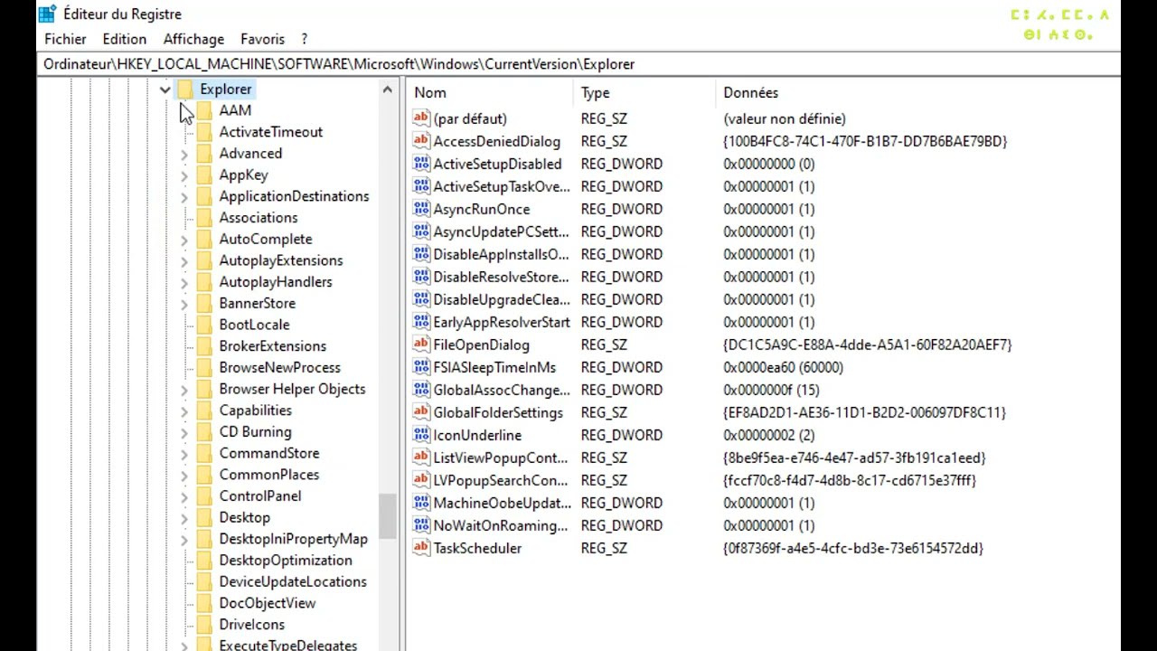Viewport: 1157px width, 651px height.
Task: Expand the AutoComplete key
Action: click(x=184, y=240)
